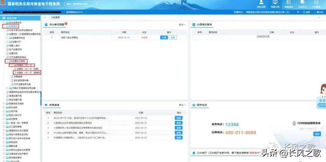This screenshot has height=162, width=326.
Task: Open dropdown arrow beside tax authority name
Action: click(x=298, y=12)
